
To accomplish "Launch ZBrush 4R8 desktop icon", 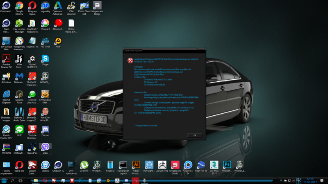I will click(162, 165).
